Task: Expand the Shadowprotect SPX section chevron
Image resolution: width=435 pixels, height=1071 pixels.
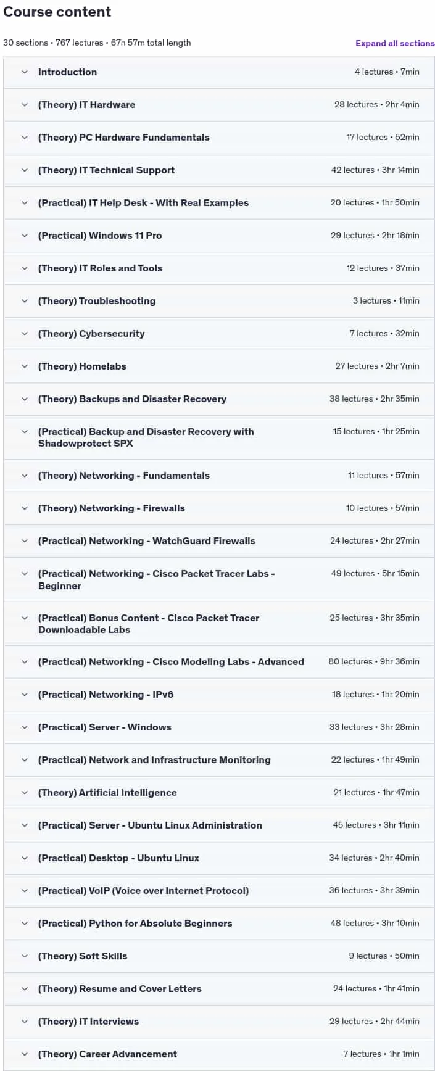Action: (x=25, y=432)
